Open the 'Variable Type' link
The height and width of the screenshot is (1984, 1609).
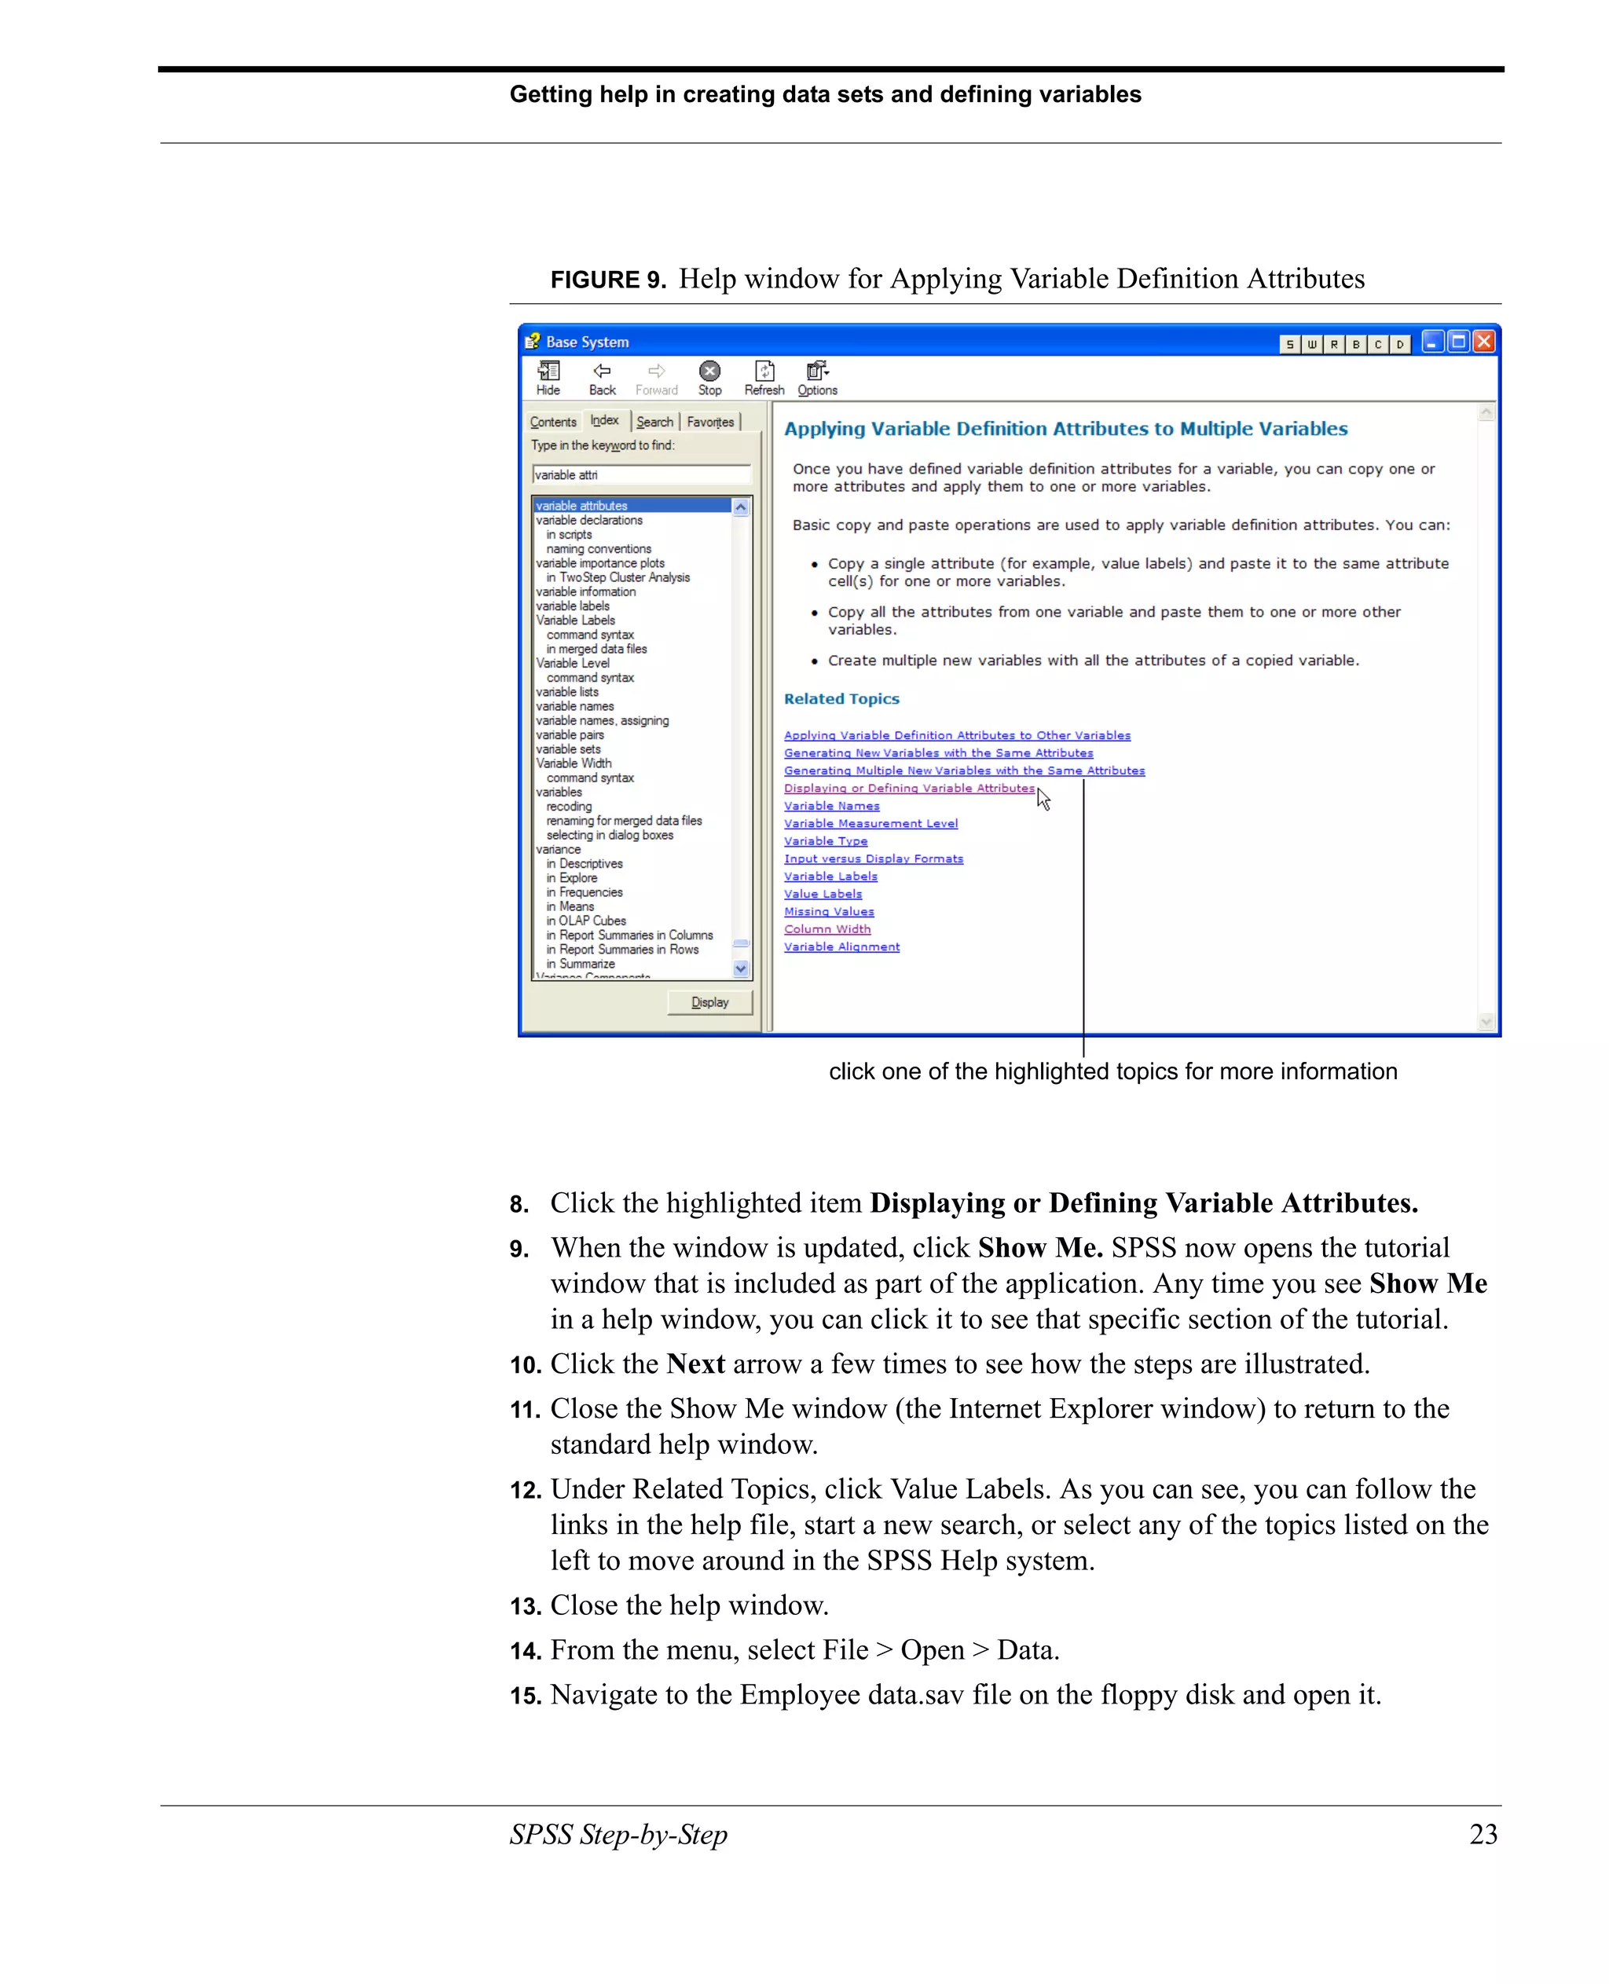826,841
